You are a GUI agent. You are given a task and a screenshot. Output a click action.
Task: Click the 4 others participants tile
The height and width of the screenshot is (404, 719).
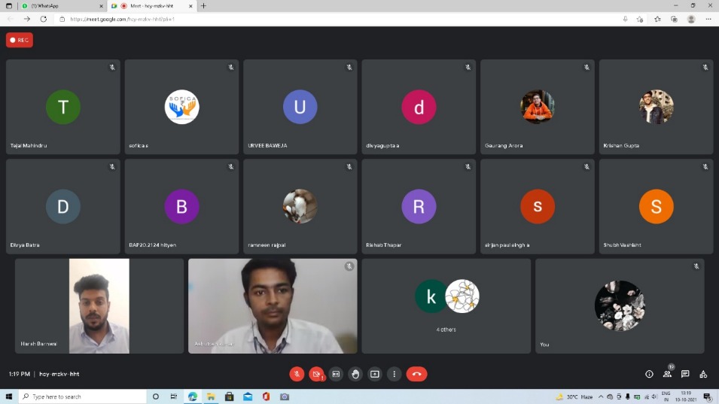pos(446,306)
